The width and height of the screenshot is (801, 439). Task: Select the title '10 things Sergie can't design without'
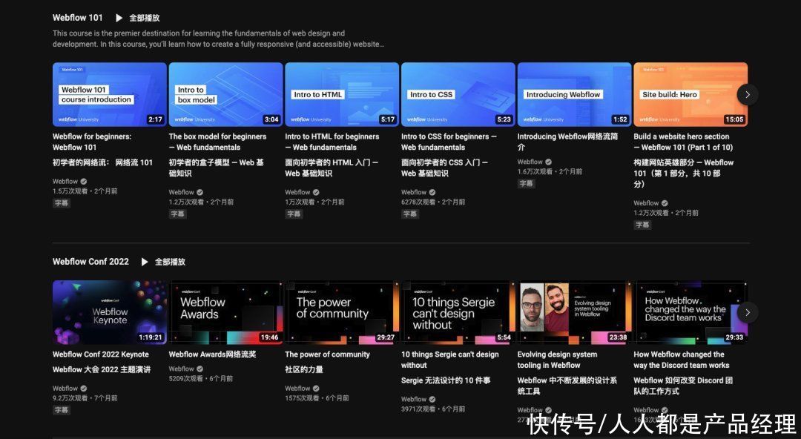[450, 359]
